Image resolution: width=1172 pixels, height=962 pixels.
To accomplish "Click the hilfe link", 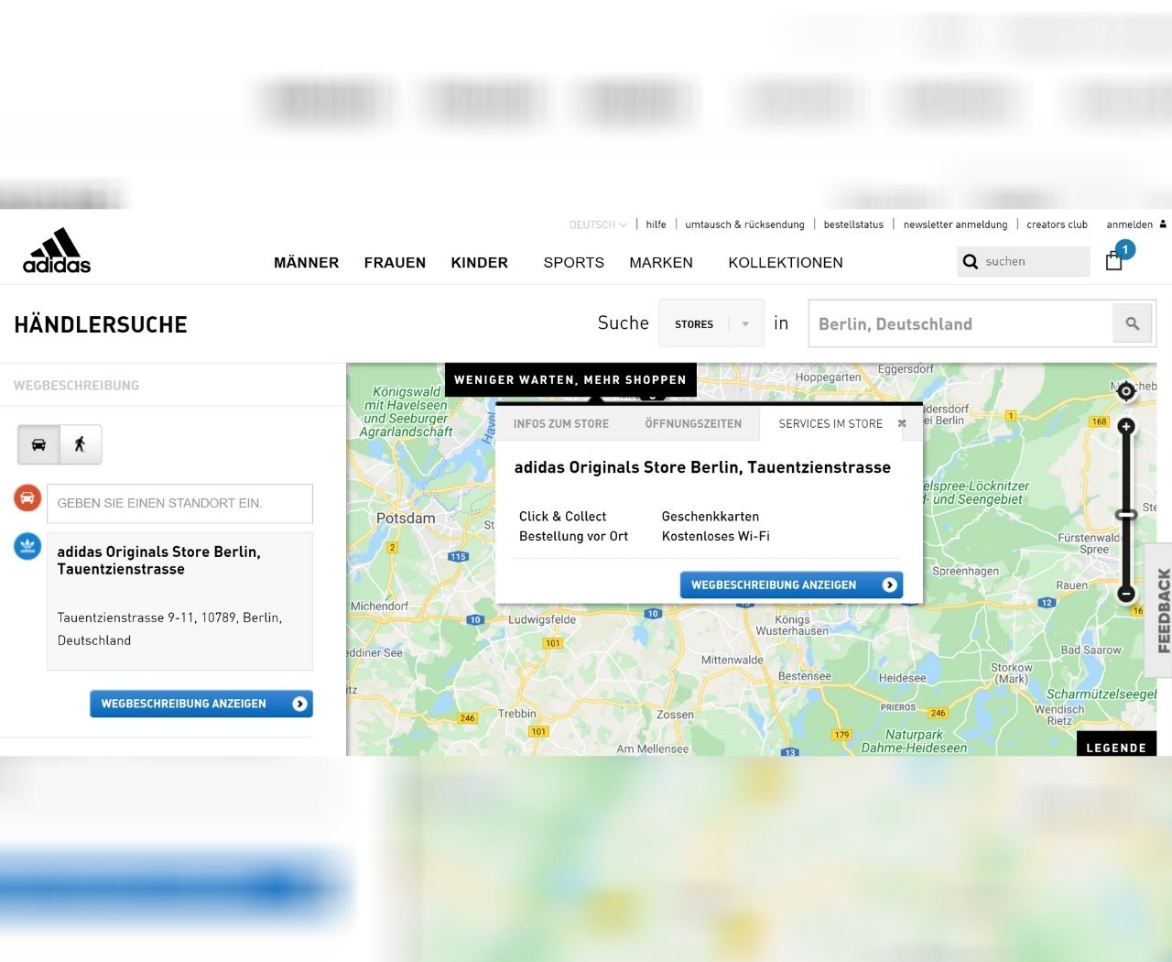I will point(656,224).
